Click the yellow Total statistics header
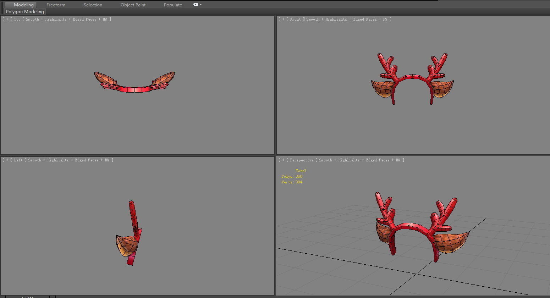This screenshot has width=550, height=298. [x=301, y=171]
